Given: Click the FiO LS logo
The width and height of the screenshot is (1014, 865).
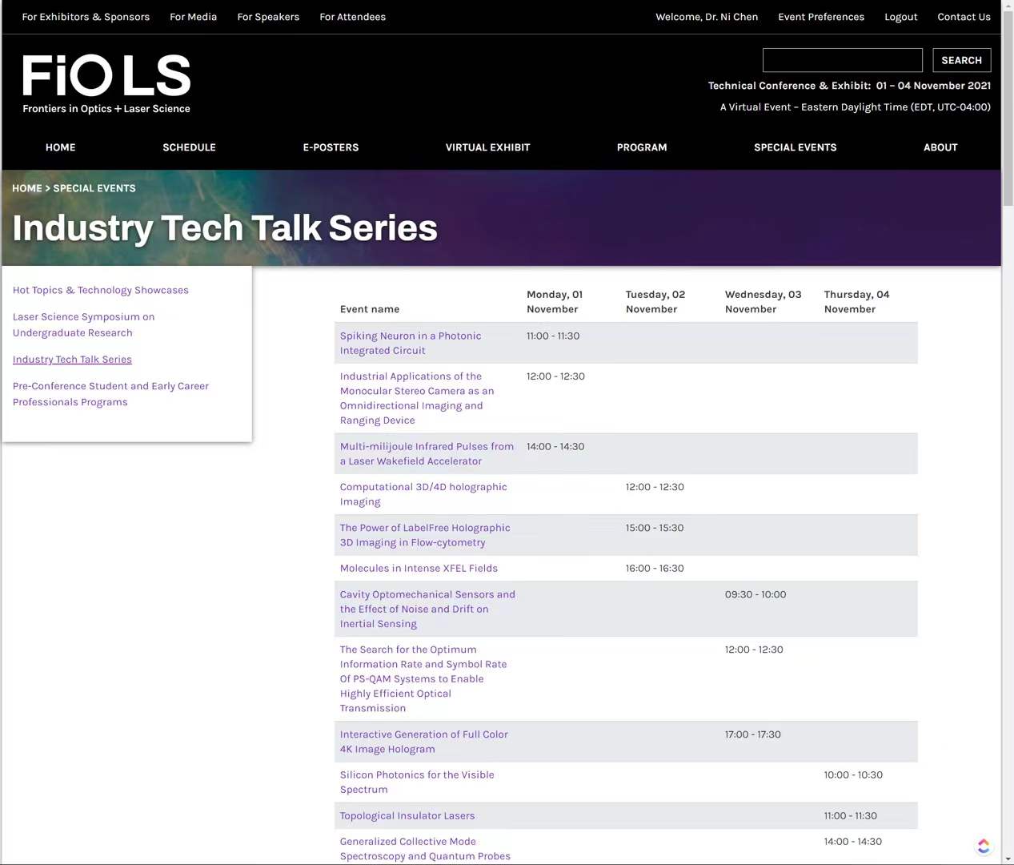Looking at the screenshot, I should tap(106, 84).
